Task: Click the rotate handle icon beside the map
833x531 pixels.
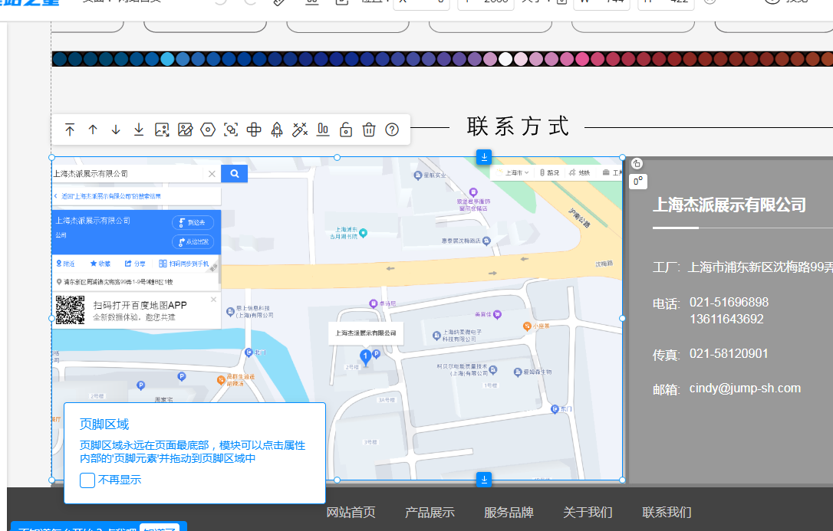Action: [x=637, y=164]
